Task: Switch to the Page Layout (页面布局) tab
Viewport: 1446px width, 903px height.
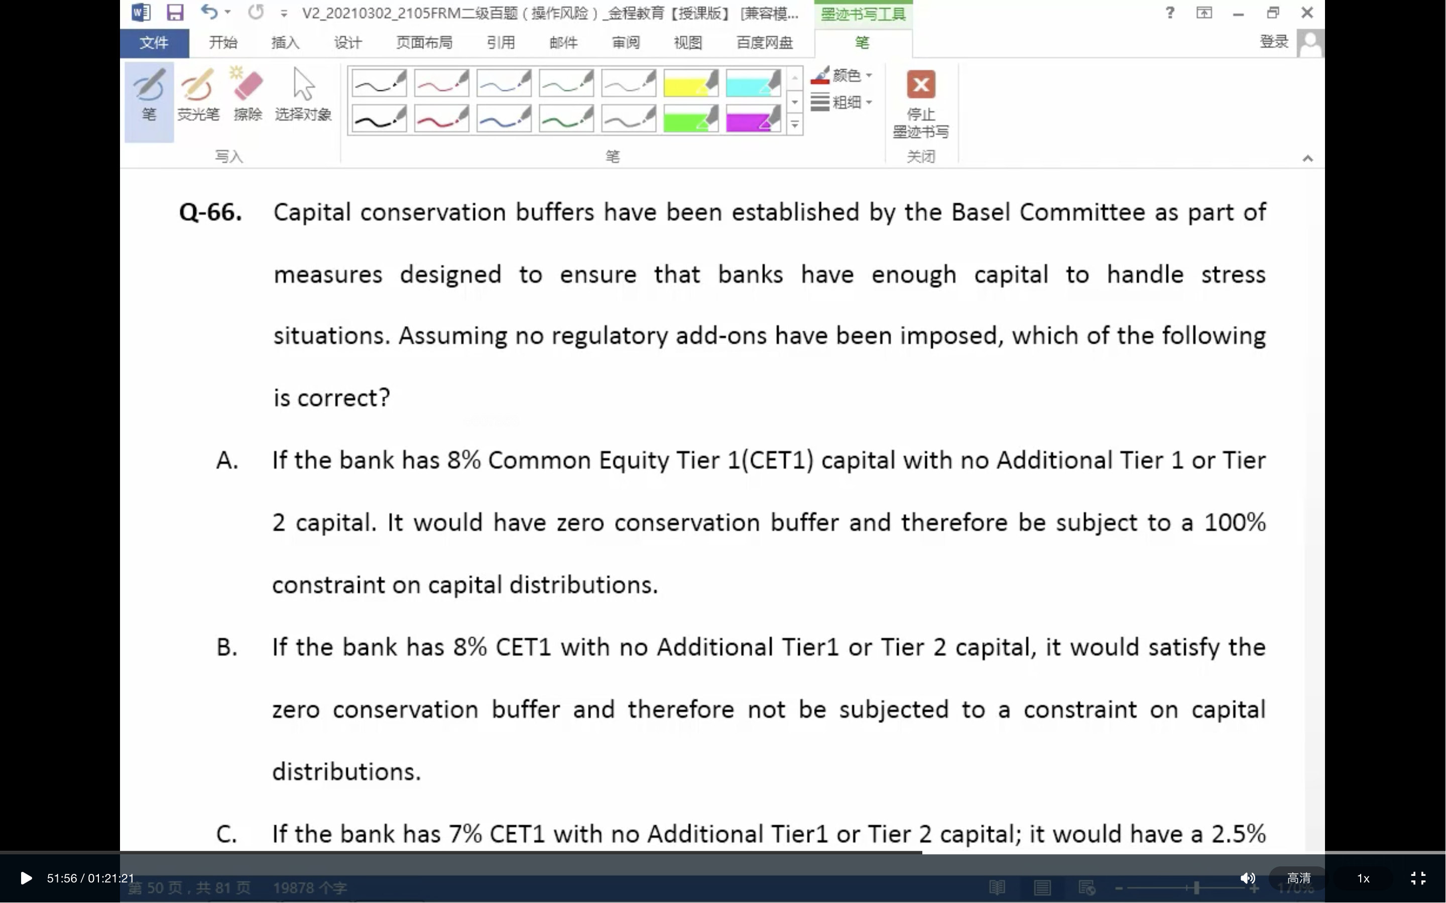Action: click(x=424, y=43)
